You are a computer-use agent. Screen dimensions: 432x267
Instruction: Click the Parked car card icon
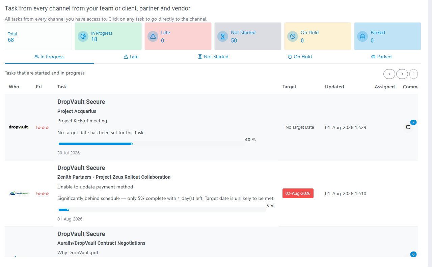point(362,36)
